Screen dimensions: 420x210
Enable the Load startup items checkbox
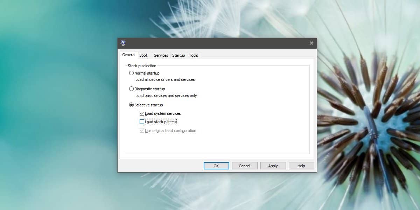coord(142,121)
